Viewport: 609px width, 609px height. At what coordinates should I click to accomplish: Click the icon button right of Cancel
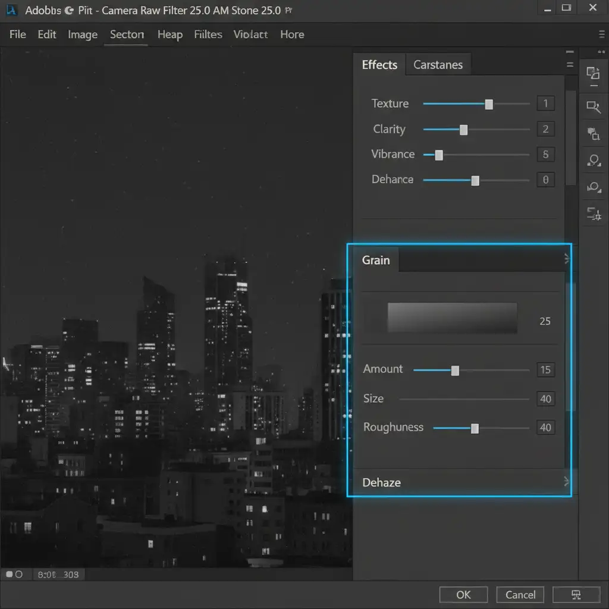click(576, 595)
